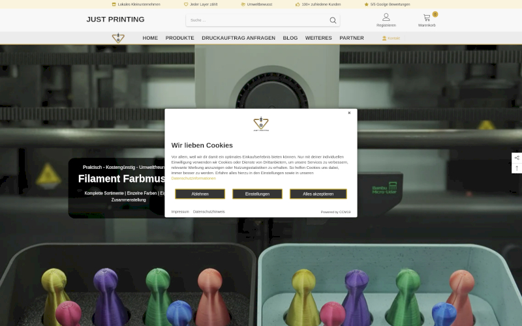The width and height of the screenshot is (522, 326).
Task: Click the share icon on right edge
Action: click(x=516, y=158)
